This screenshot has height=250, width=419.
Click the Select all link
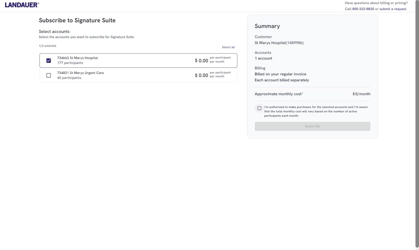(228, 47)
